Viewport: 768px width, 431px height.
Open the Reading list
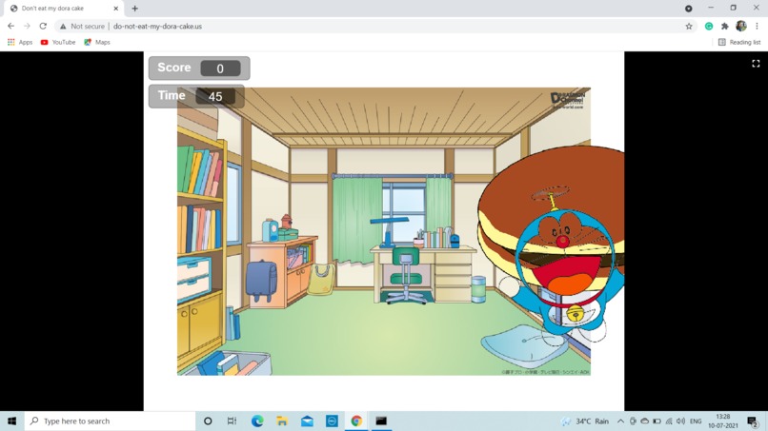[x=739, y=42]
